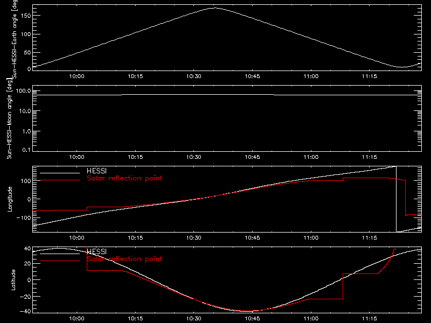Click the 0.1 tick on Moon angle axis
431x323 pixels.
coord(26,150)
